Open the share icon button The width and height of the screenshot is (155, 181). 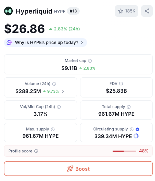[x=147, y=11]
